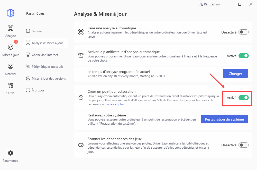Click the 'Analyse & Mises à jour' page heading
The image size is (257, 170).
(100, 14)
